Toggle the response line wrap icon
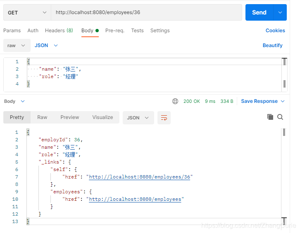The image size is (300, 233). coord(164,118)
